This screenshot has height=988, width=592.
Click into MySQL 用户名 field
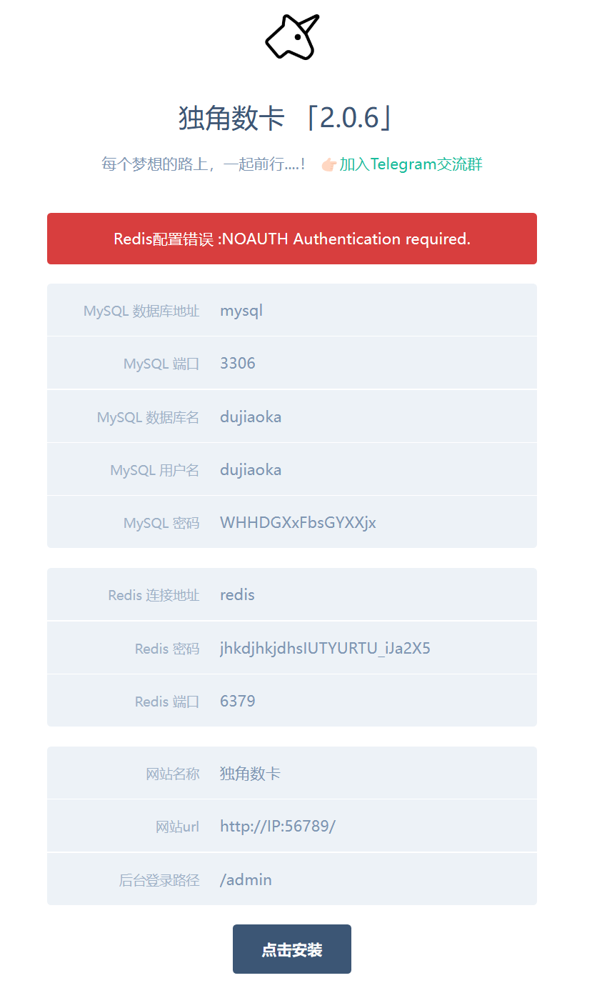click(x=371, y=469)
